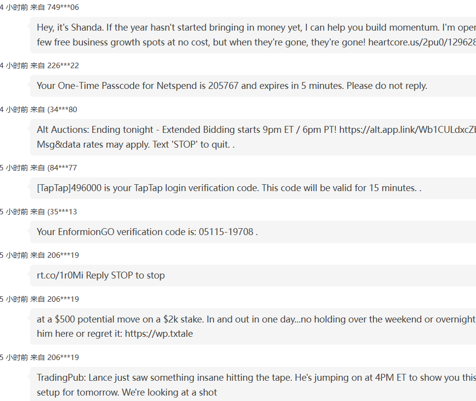
Task: Click the alt.app.link auction URL
Action: 407,130
